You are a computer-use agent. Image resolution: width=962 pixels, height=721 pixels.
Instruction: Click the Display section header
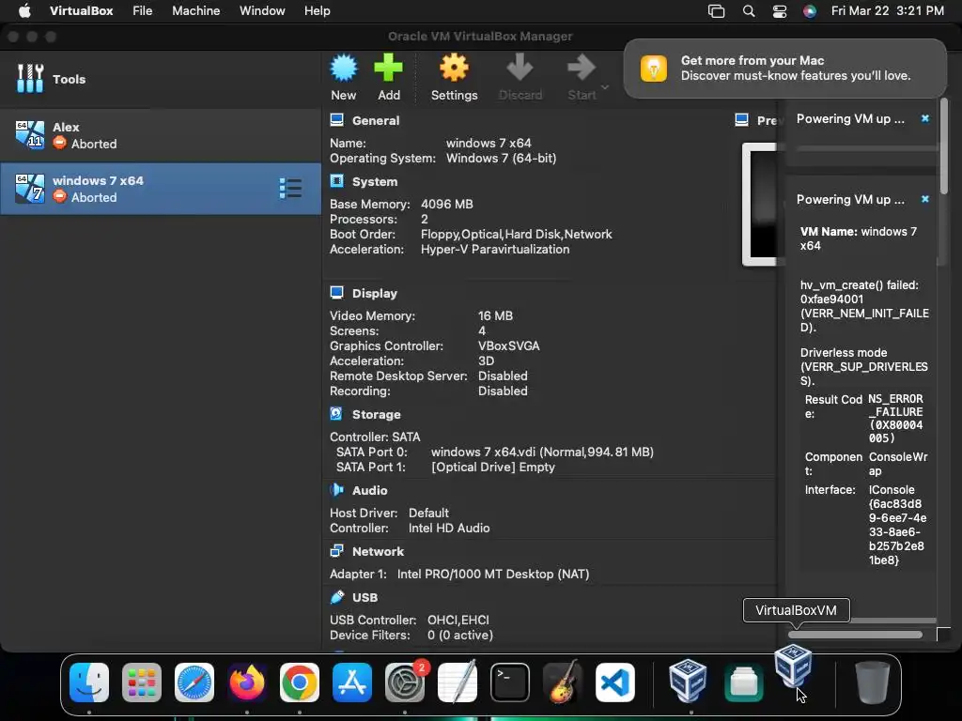click(374, 294)
